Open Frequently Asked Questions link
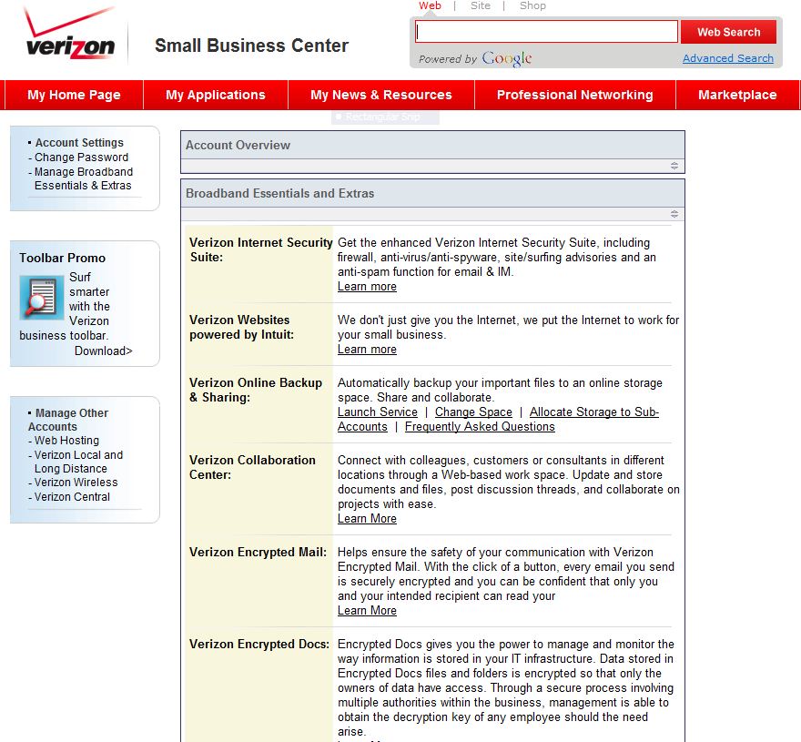The height and width of the screenshot is (742, 801). pos(480,427)
